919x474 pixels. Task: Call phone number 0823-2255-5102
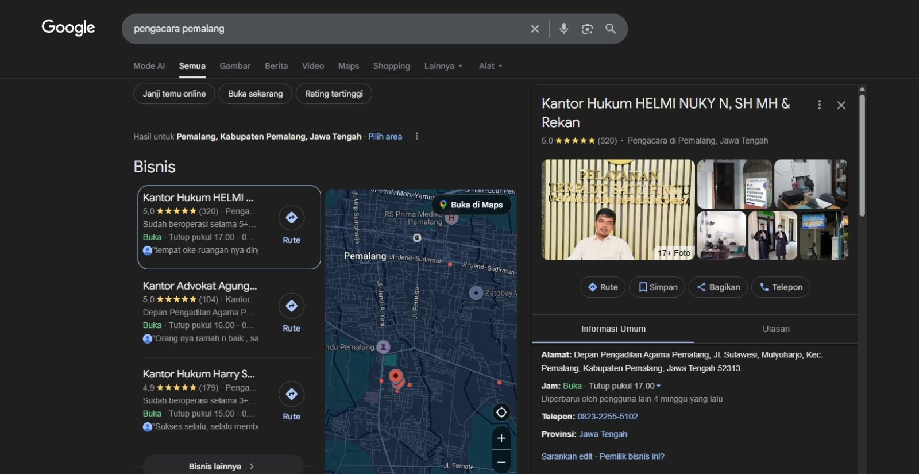(x=607, y=417)
